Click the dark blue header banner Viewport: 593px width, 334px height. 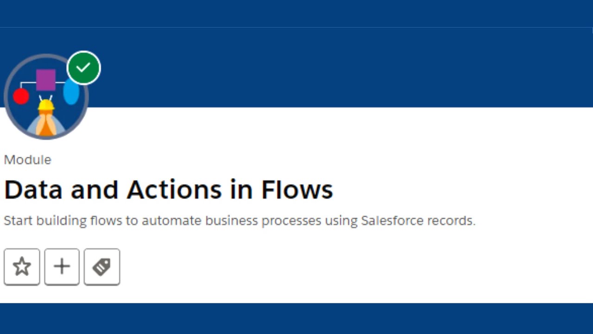(324, 67)
